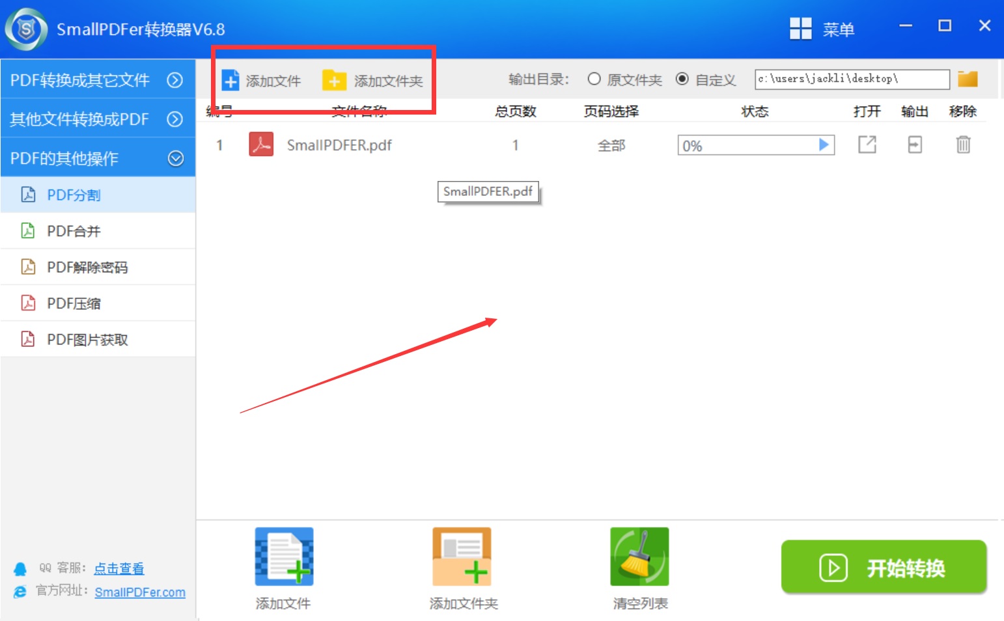This screenshot has width=1004, height=621.
Task: Select the 自定义 radio button
Action: pos(682,79)
